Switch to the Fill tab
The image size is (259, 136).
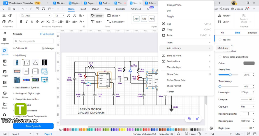pos(222,33)
